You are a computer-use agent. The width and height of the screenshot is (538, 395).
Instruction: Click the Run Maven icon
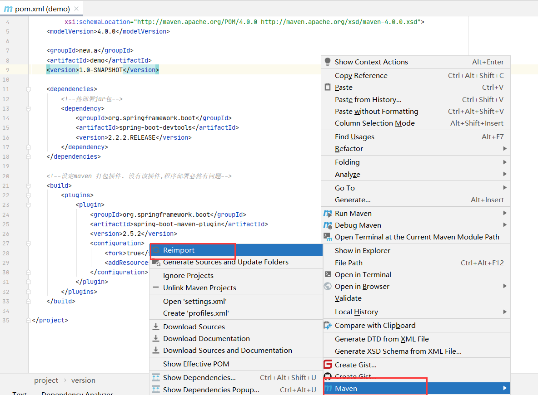[328, 214]
